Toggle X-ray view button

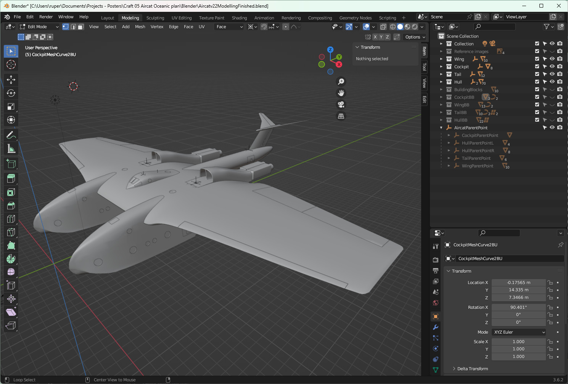tap(383, 27)
